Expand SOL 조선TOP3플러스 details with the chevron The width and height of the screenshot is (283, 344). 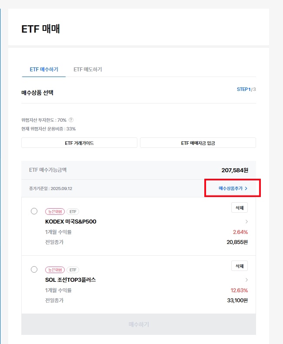click(246, 280)
